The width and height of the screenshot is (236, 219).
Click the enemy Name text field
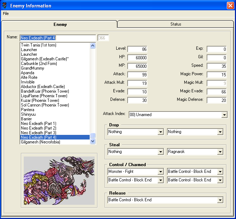(58, 38)
